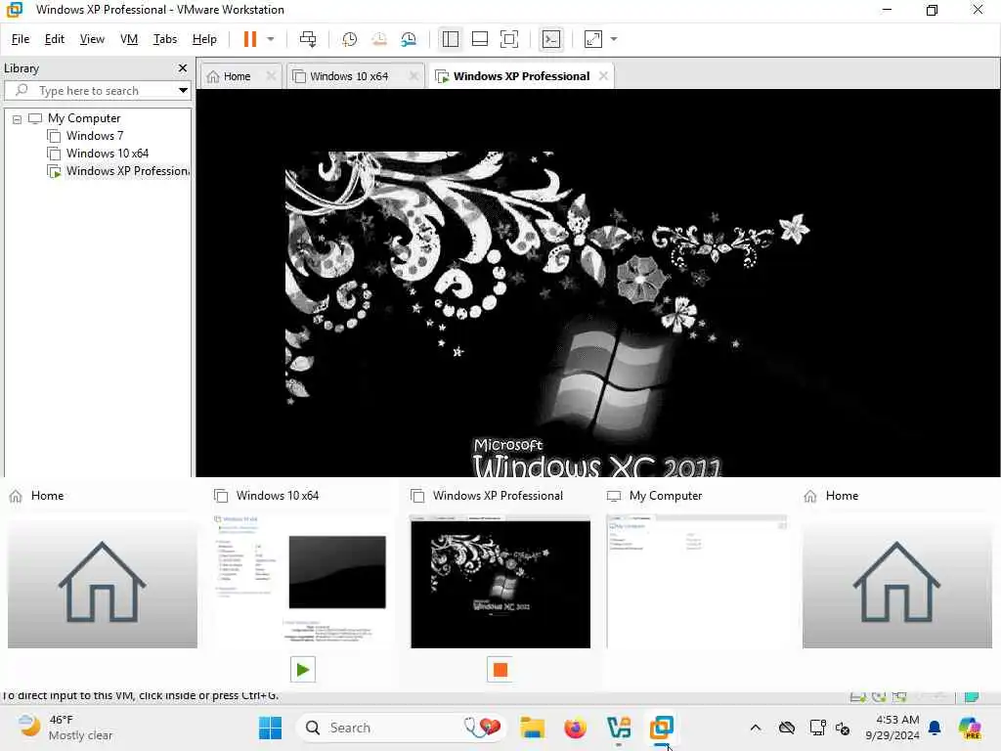The width and height of the screenshot is (1001, 751).
Task: Open the library search filter dropdown
Action: pyautogui.click(x=183, y=91)
